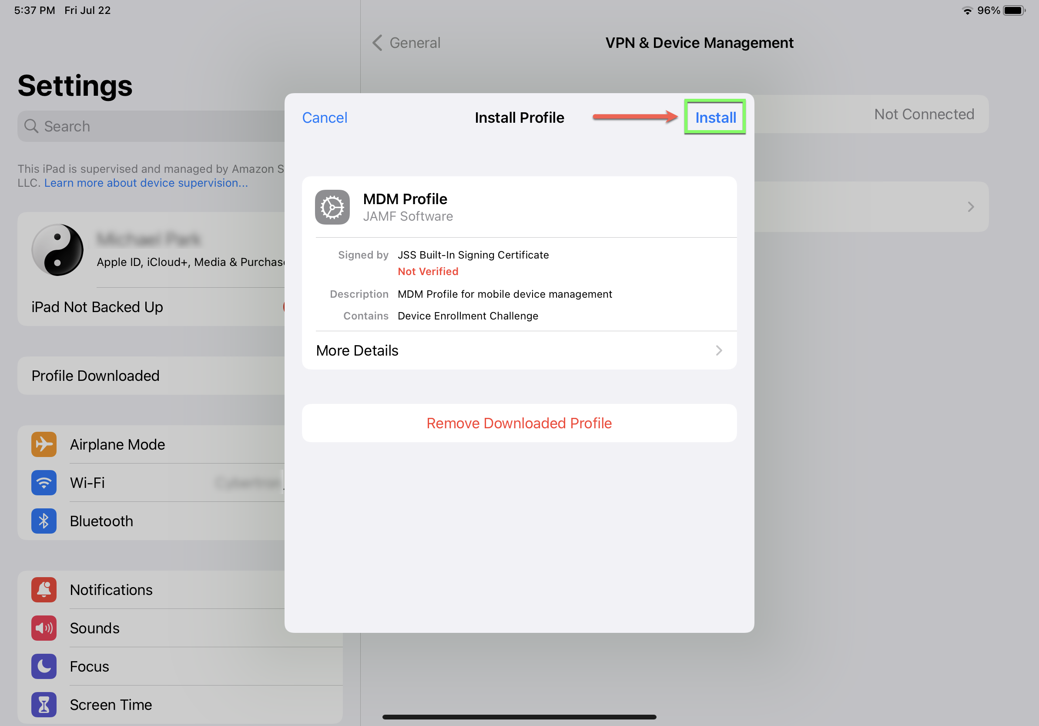Viewport: 1039px width, 726px height.
Task: Tap the Focus moon icon
Action: (44, 666)
